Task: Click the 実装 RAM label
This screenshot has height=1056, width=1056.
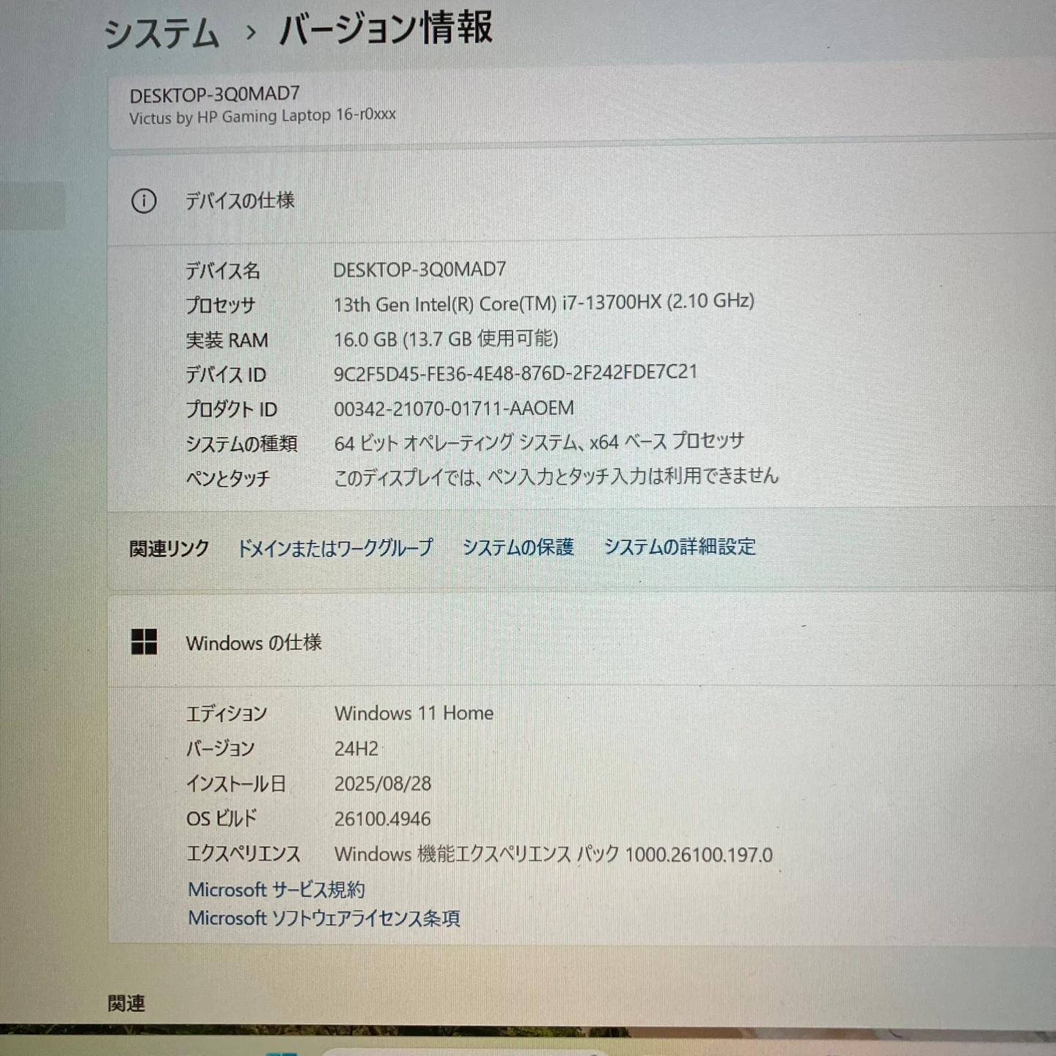Action: point(227,340)
